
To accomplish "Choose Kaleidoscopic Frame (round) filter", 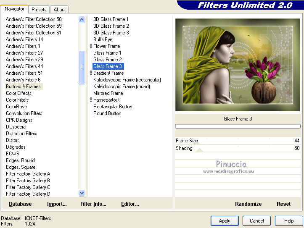I will click(122, 86).
